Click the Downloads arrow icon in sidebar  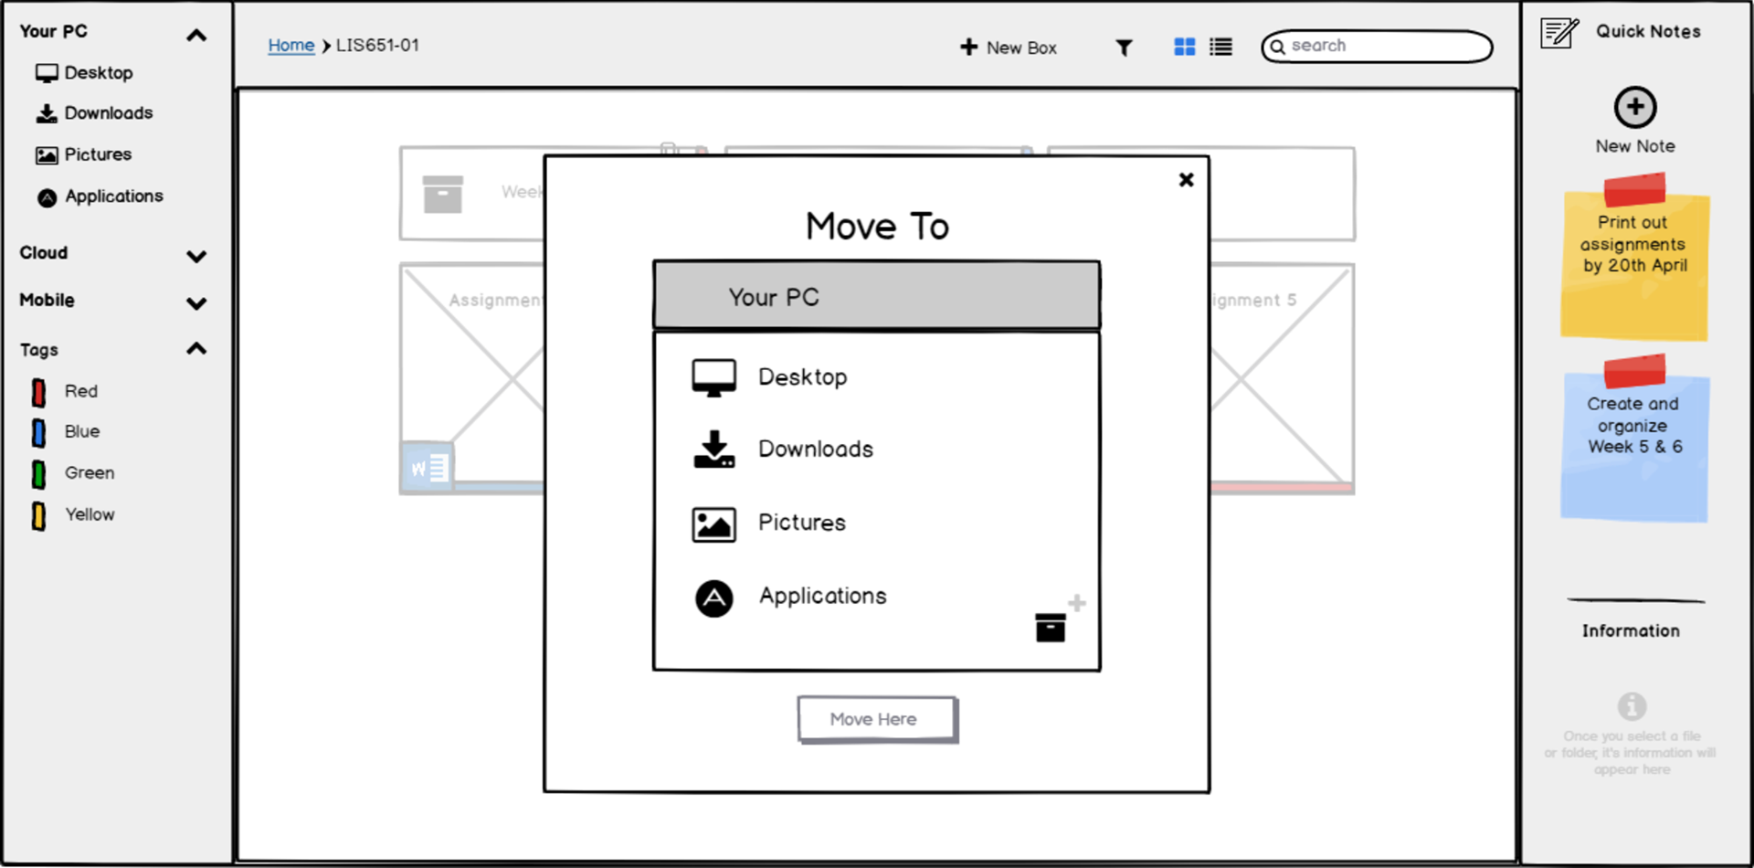tap(47, 113)
